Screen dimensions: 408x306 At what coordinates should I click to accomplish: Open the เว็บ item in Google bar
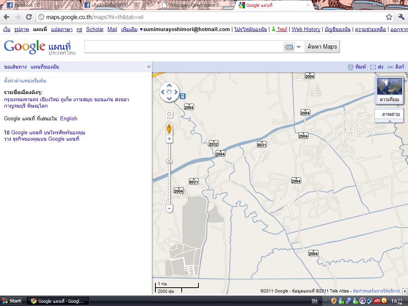click(x=7, y=29)
